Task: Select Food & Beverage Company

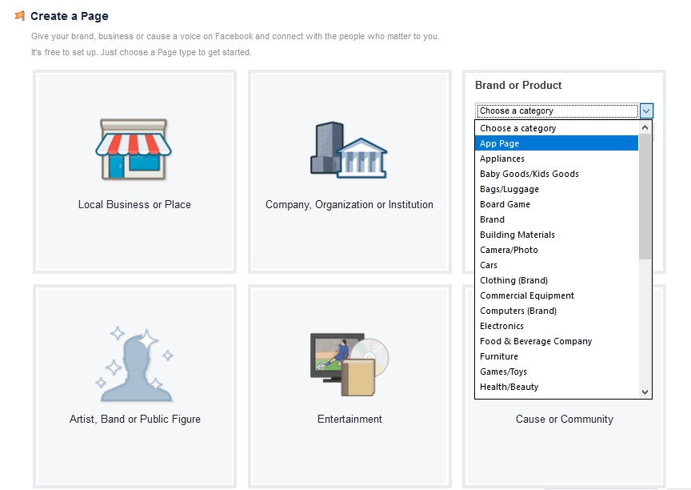Action: tap(557, 341)
